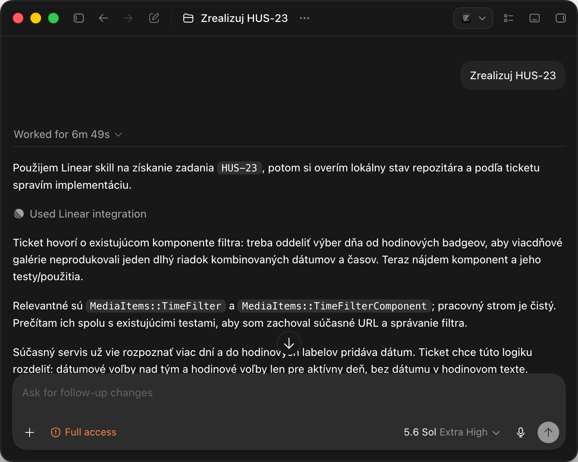Image resolution: width=578 pixels, height=462 pixels.
Task: Change the 'Full access' permission setting
Action: pos(83,432)
